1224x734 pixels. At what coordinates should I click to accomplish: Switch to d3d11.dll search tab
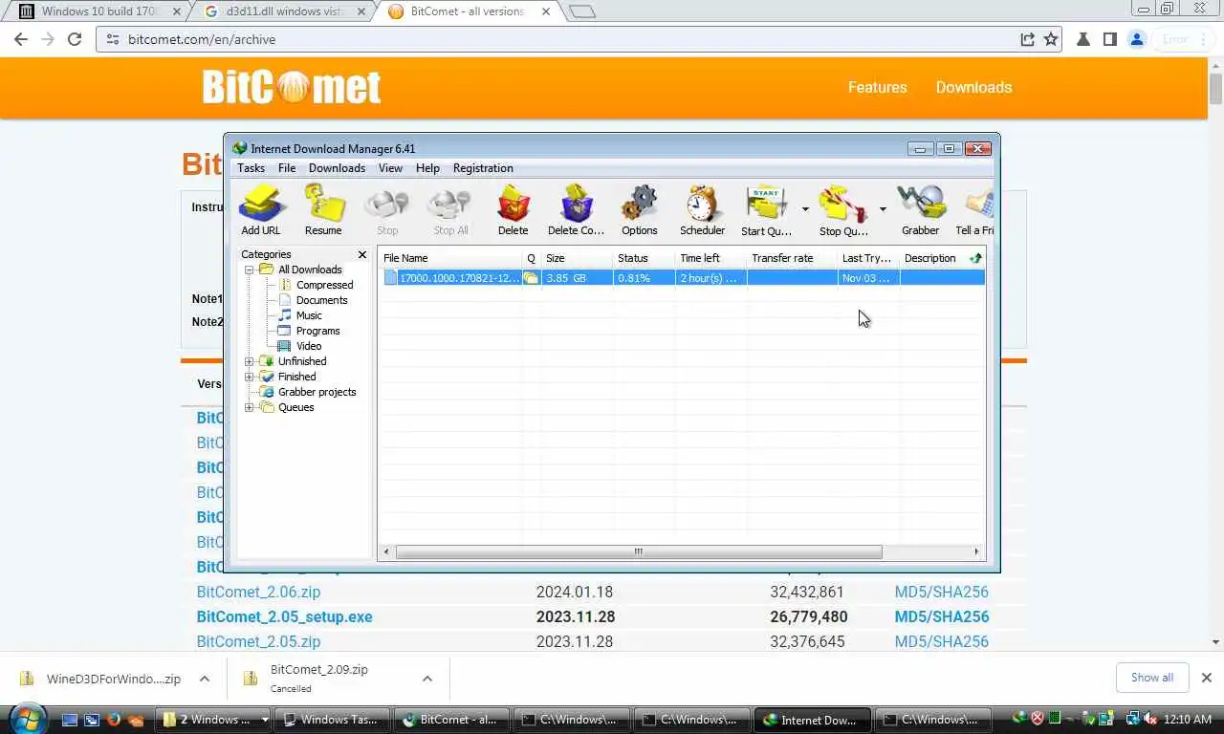tap(285, 11)
